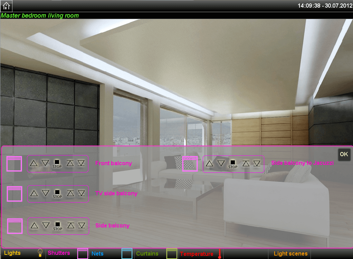
Task: Raise the Front balcony shutter
Action: click(x=34, y=163)
